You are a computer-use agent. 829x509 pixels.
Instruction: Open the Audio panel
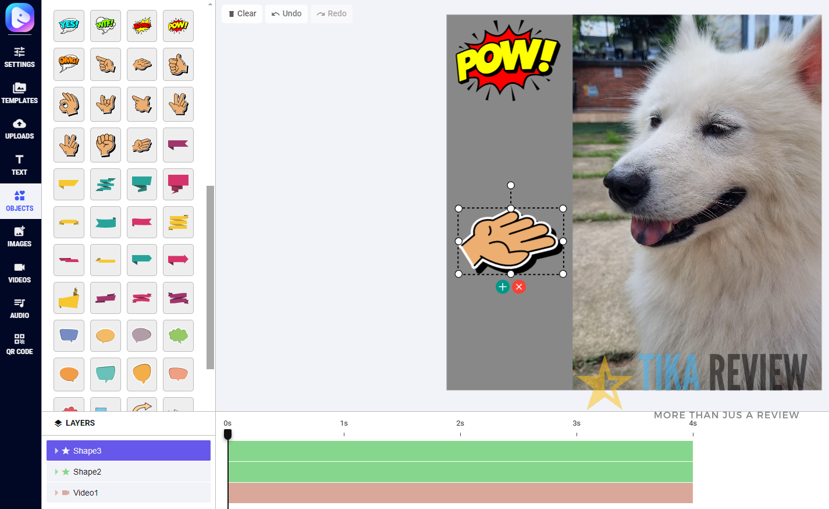click(20, 308)
